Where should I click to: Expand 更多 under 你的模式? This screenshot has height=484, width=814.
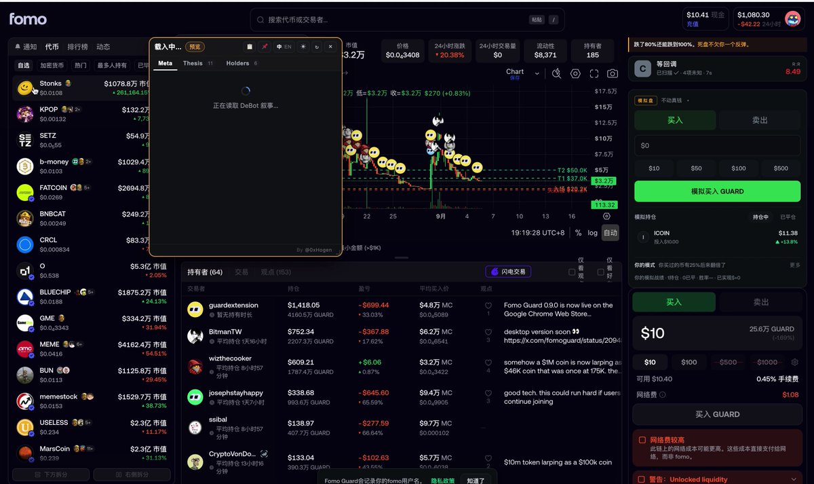click(x=795, y=265)
